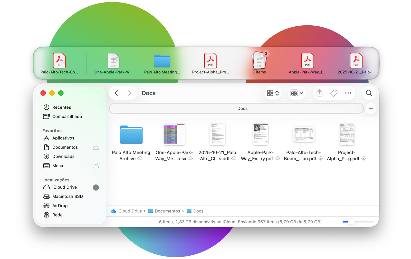The width and height of the screenshot is (411, 259).
Task: Navigate to Documentos in the path bar
Action: pos(167,211)
